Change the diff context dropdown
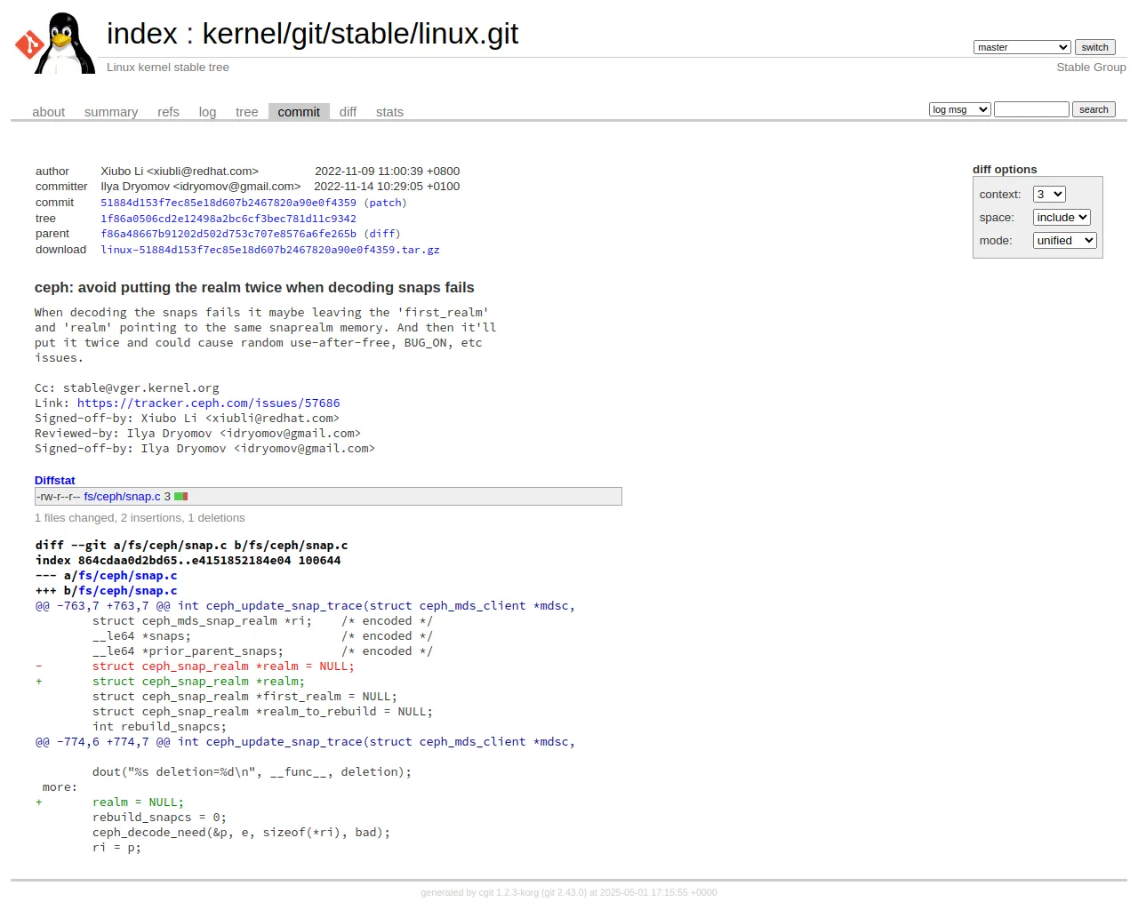This screenshot has width=1138, height=910. (1049, 195)
